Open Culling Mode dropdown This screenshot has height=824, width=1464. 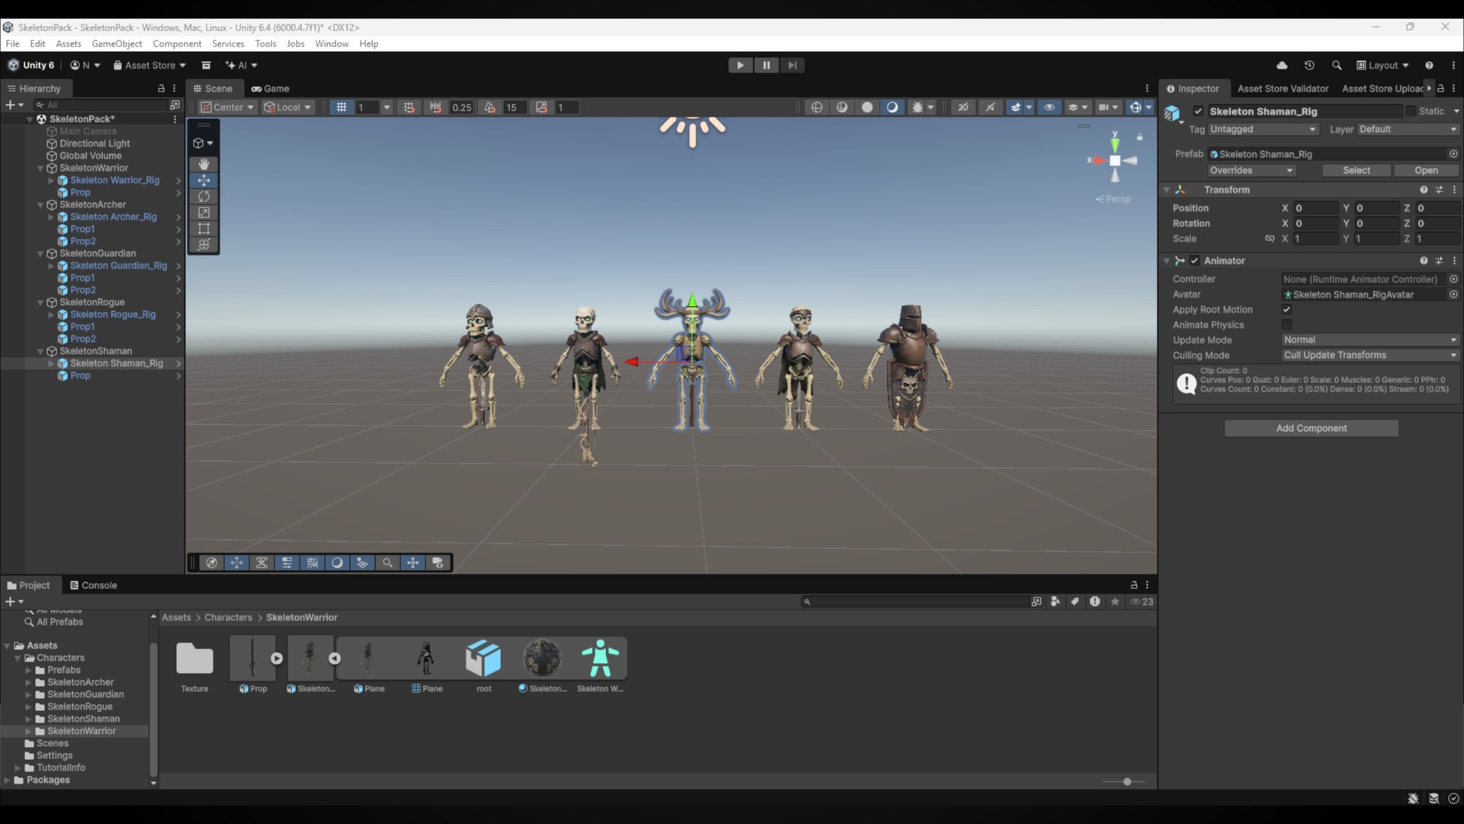1369,356
